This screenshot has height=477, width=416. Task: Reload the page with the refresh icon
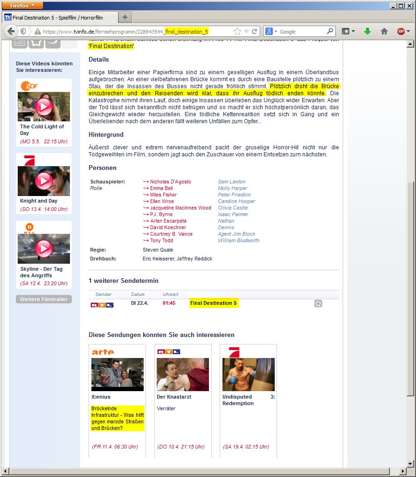coord(255,31)
